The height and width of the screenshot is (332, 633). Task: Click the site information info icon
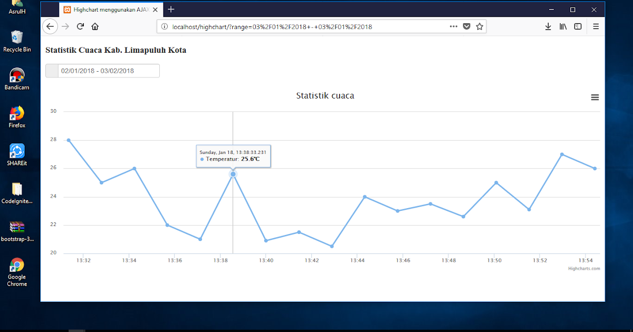tap(164, 26)
